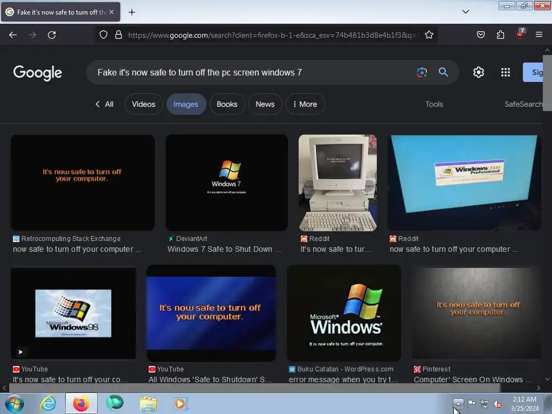This screenshot has height=414, width=552.
Task: Launch Internet Explorer from the taskbar
Action: coord(48,403)
